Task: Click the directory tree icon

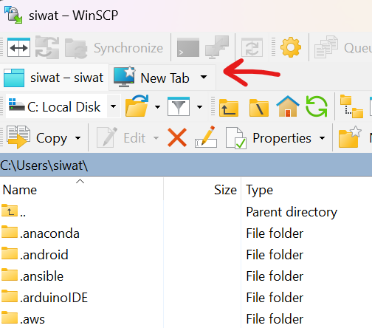Action: [x=351, y=106]
